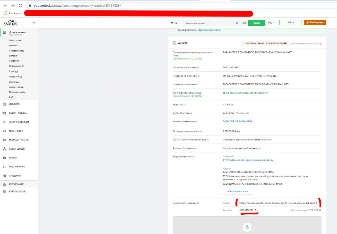The width and height of the screenshot is (337, 234).
Task: Click the phone number +380577807117
Action: (248, 210)
